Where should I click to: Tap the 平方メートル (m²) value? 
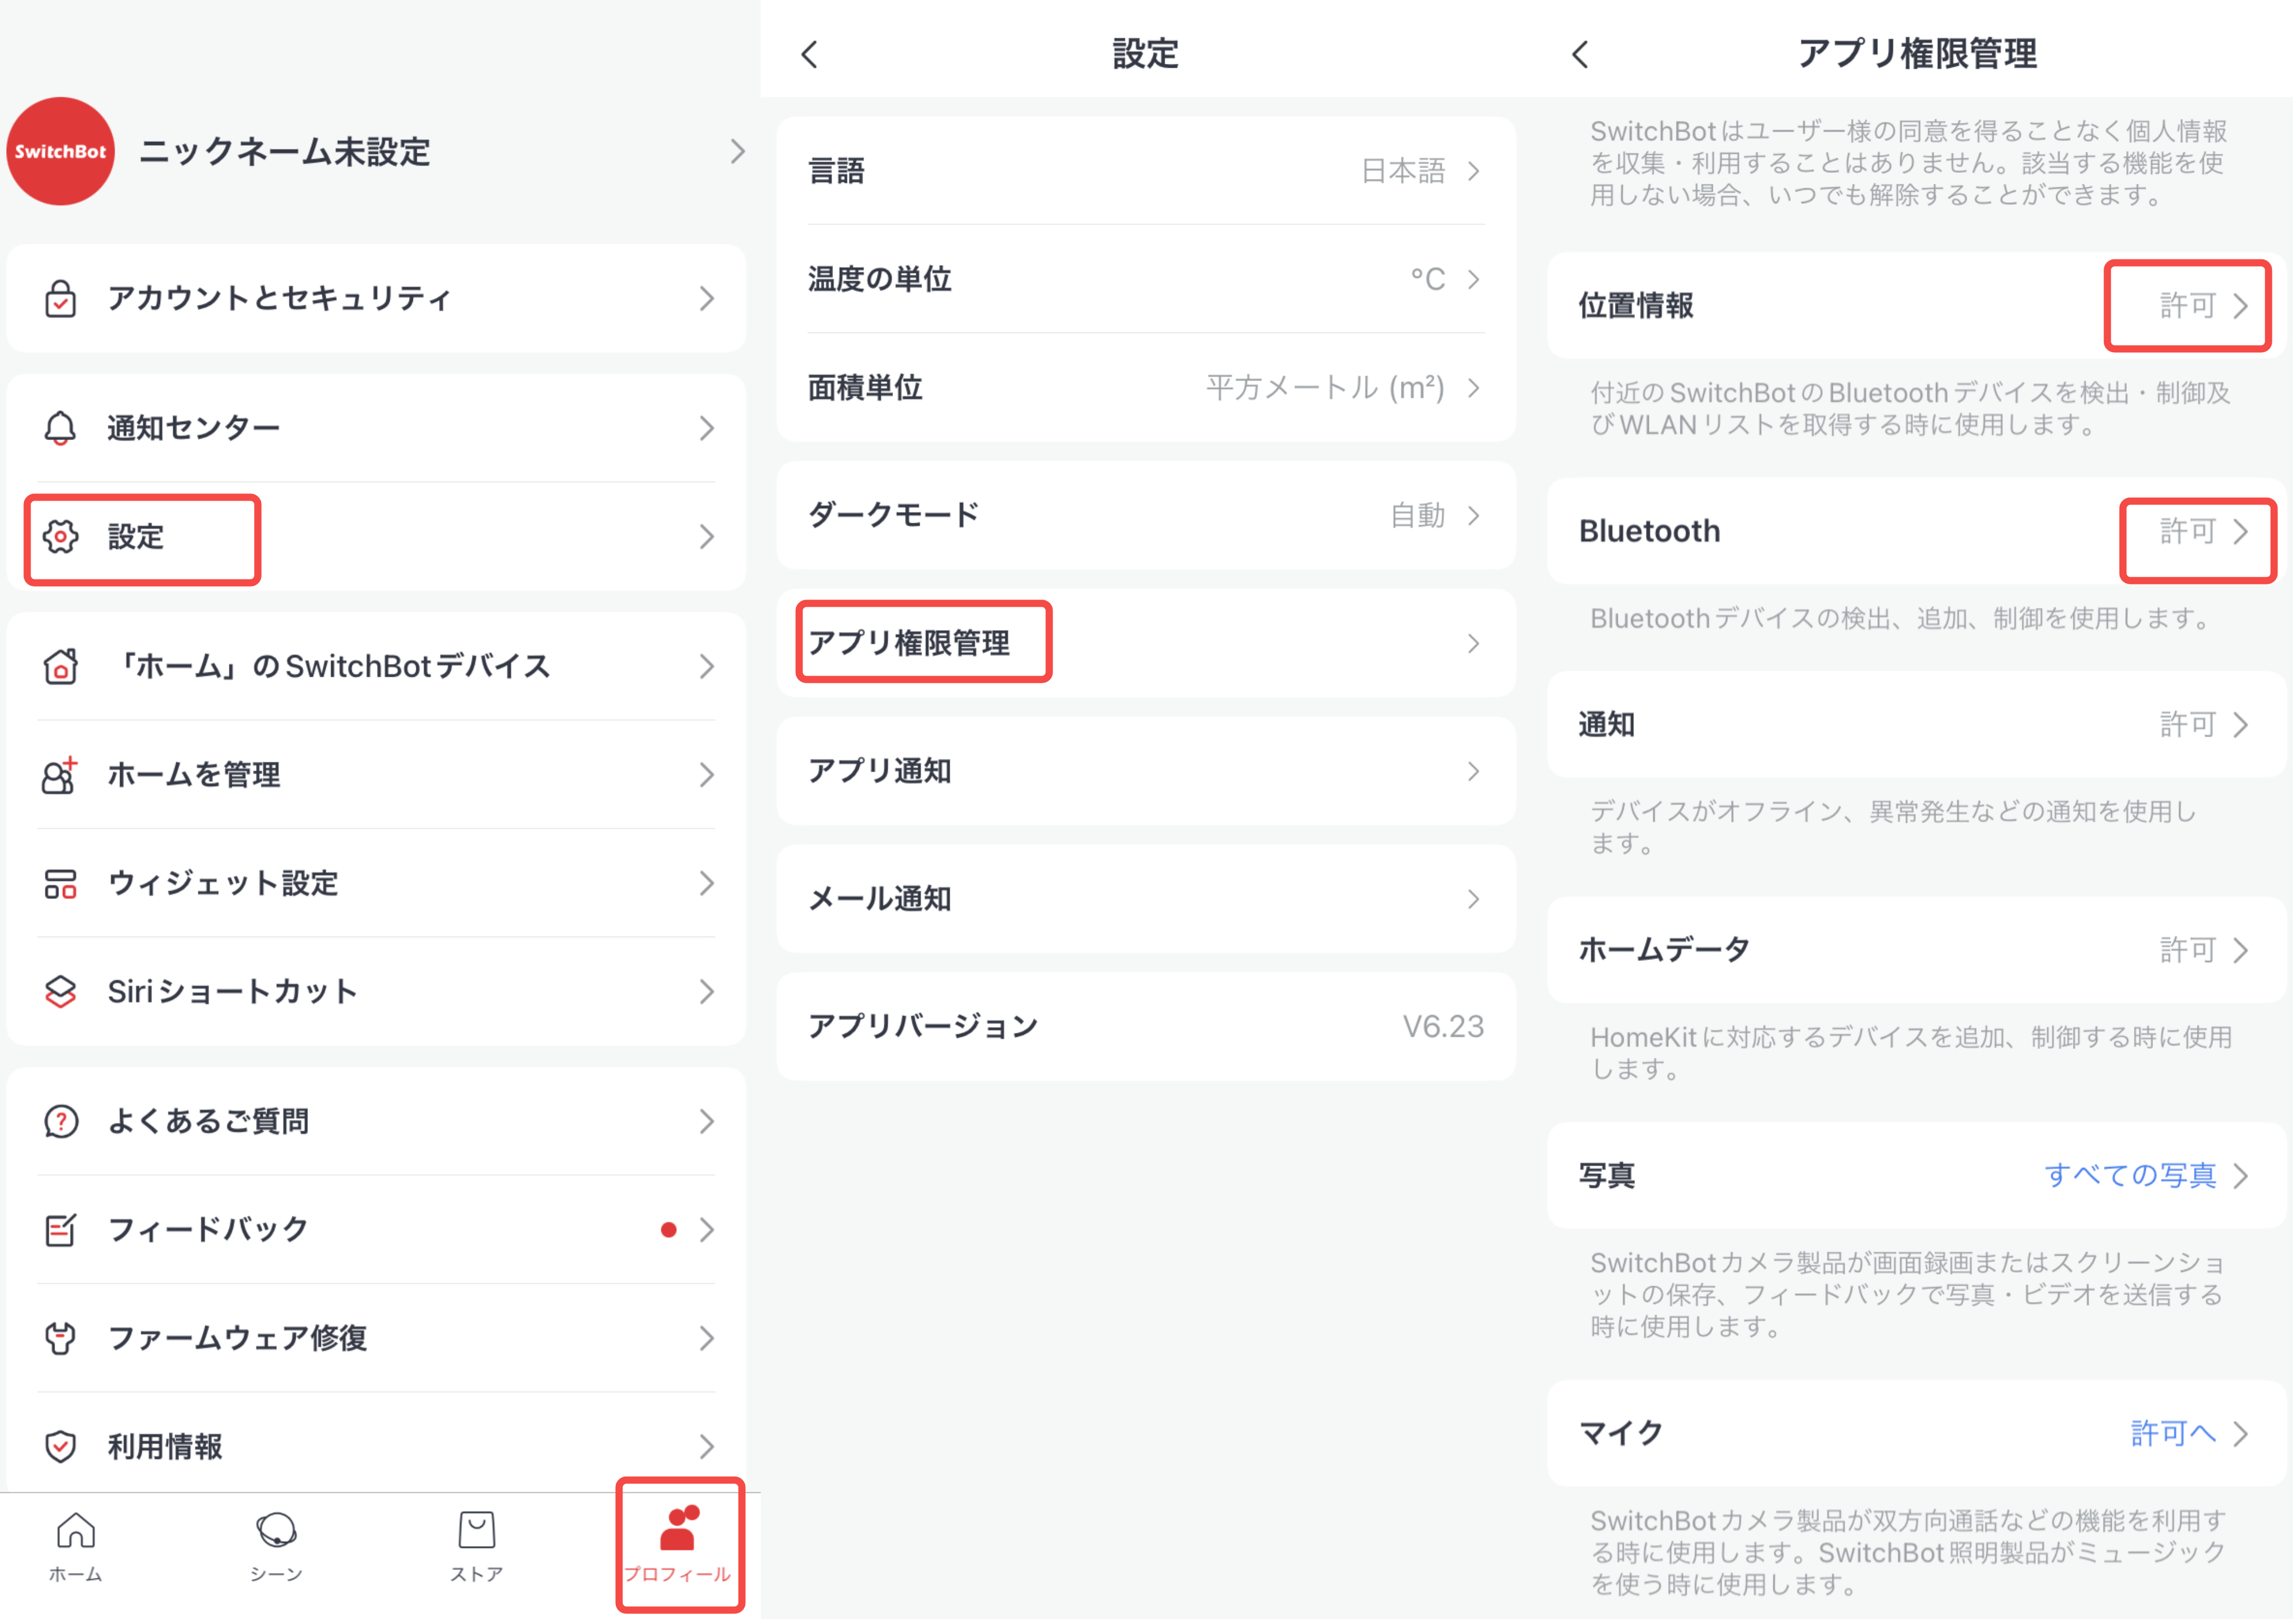[x=1325, y=387]
